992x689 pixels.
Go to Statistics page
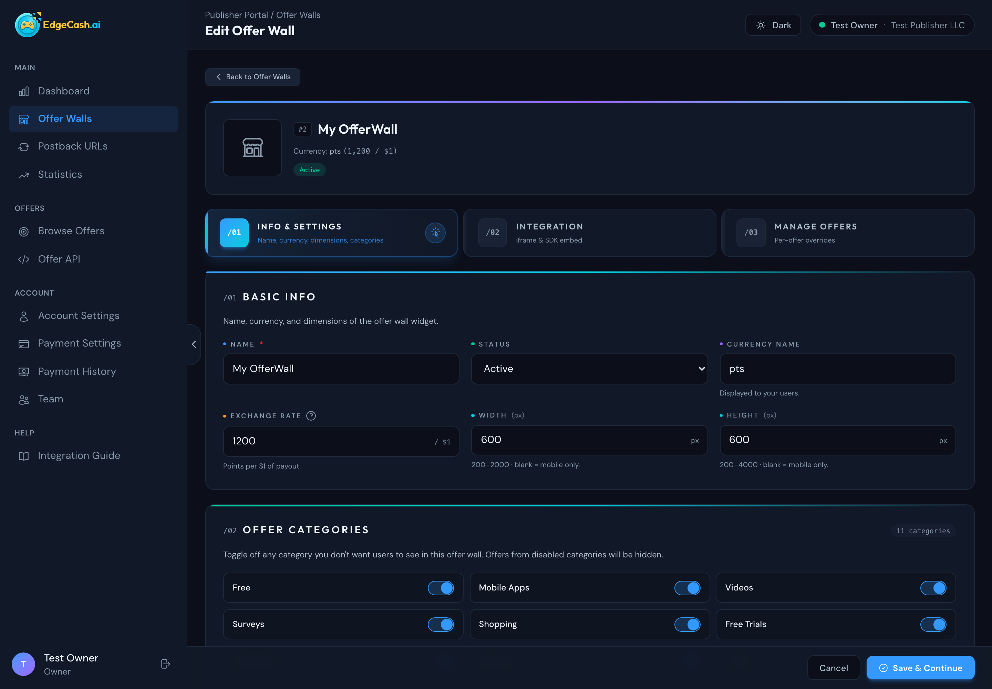pyautogui.click(x=93, y=175)
